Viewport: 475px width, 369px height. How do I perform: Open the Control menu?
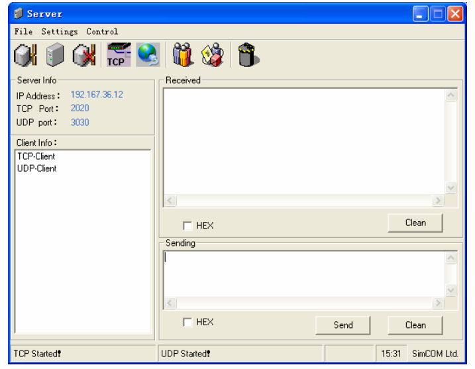tap(102, 32)
